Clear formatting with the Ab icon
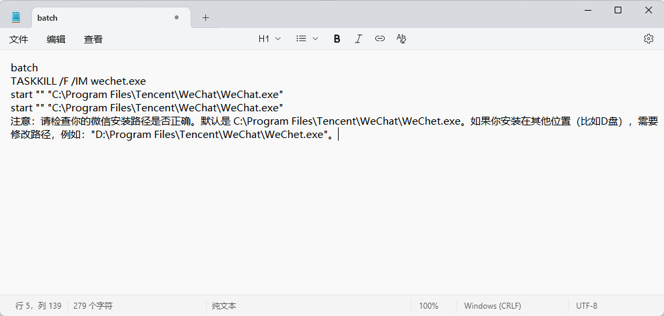664x316 pixels. [x=401, y=39]
